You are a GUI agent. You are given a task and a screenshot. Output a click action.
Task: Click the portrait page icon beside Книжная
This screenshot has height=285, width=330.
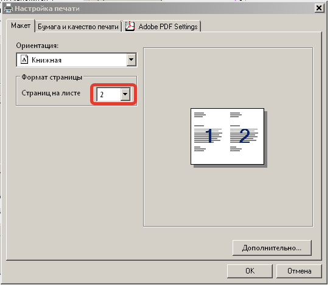[x=24, y=60]
